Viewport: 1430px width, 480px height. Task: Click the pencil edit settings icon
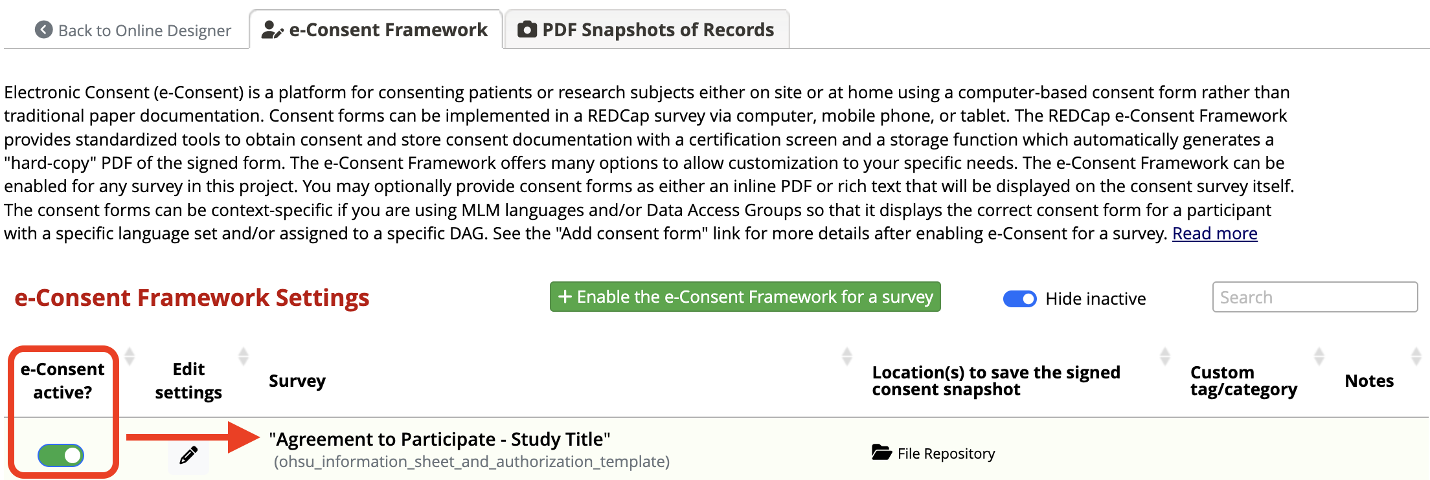[188, 455]
